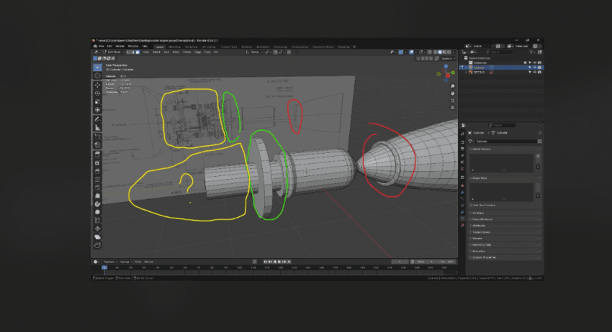Enable face select mode button
The image size is (612, 332).
138,52
